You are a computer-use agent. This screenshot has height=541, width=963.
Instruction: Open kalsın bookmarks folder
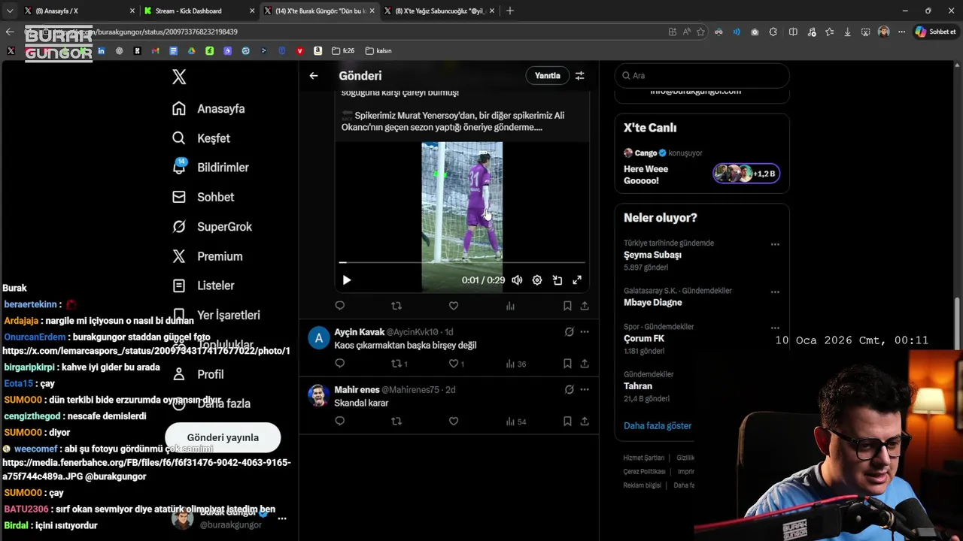coord(378,50)
